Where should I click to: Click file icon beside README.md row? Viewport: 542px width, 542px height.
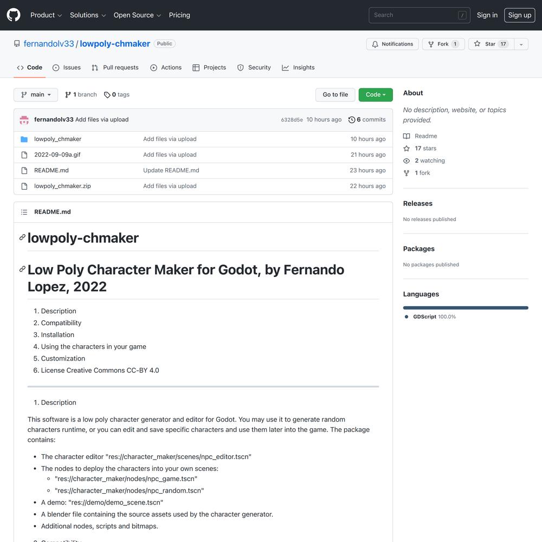point(24,170)
